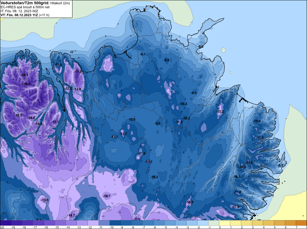Click the -11.6 temperature label
Image resolution: width=307 pixels, height=229 pixels.
(x=58, y=65)
